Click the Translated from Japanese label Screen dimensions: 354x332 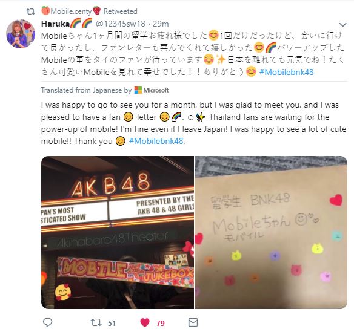pos(86,90)
